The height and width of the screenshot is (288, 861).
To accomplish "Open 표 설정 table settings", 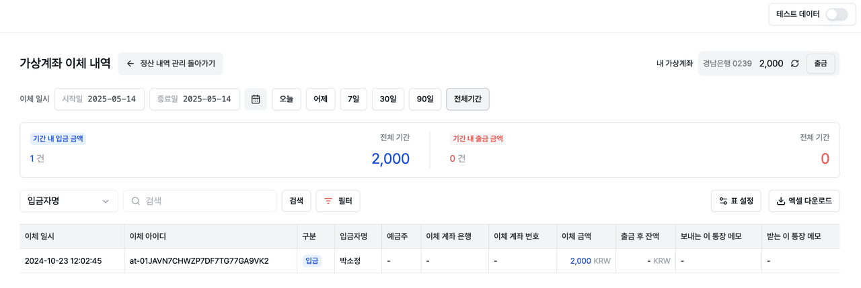I will (x=736, y=201).
